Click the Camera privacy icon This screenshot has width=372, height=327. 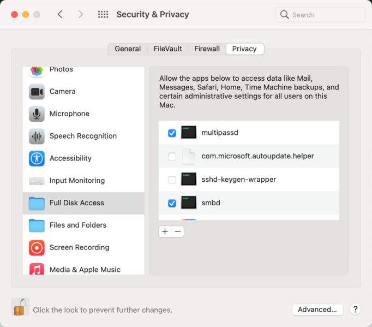tap(37, 92)
